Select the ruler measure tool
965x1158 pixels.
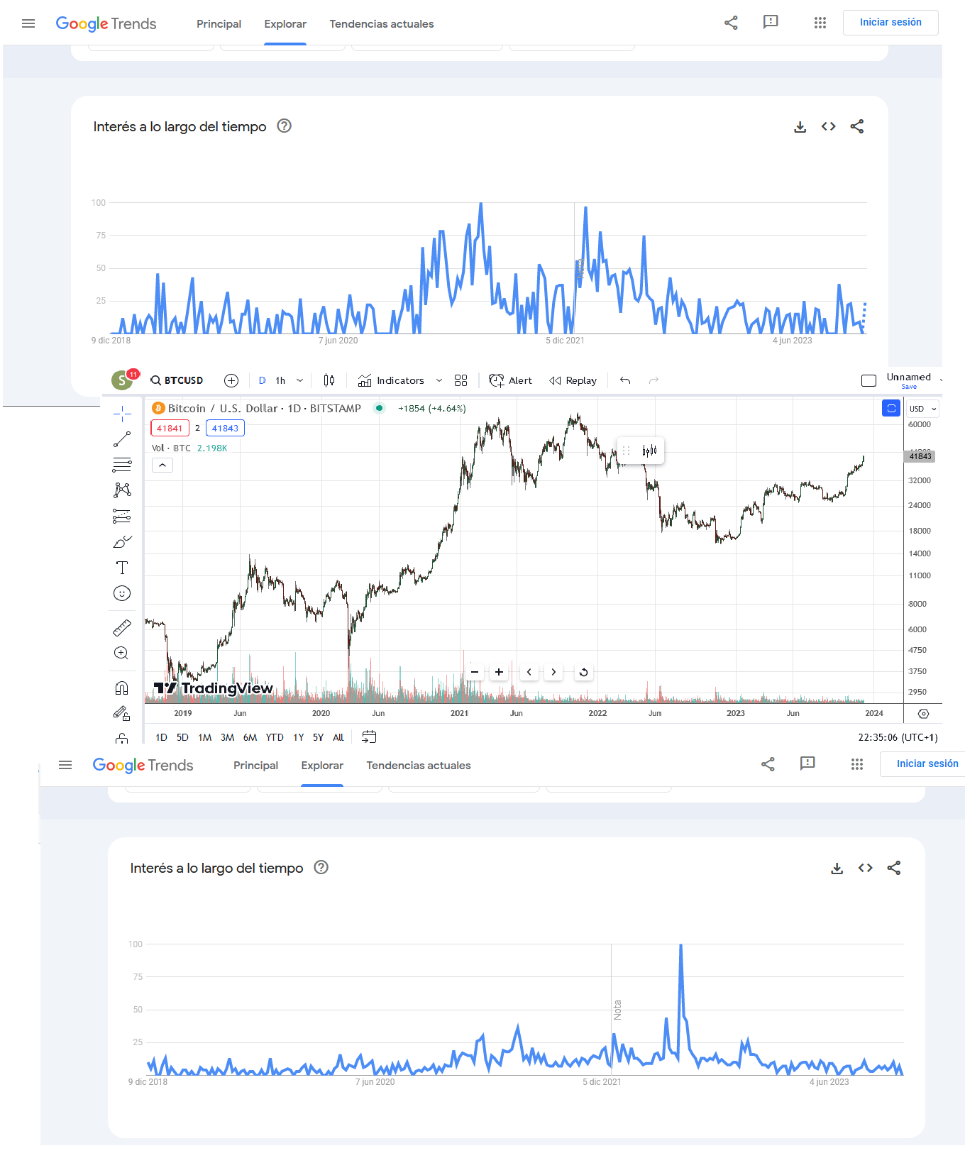point(122,628)
